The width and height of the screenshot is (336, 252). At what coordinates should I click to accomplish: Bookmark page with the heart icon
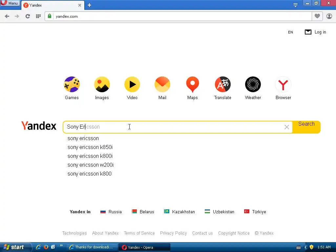coord(317,16)
